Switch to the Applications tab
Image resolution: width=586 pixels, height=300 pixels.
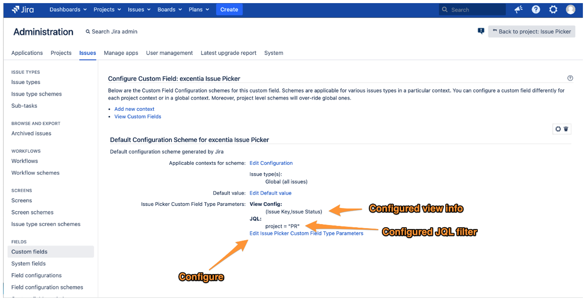point(27,53)
